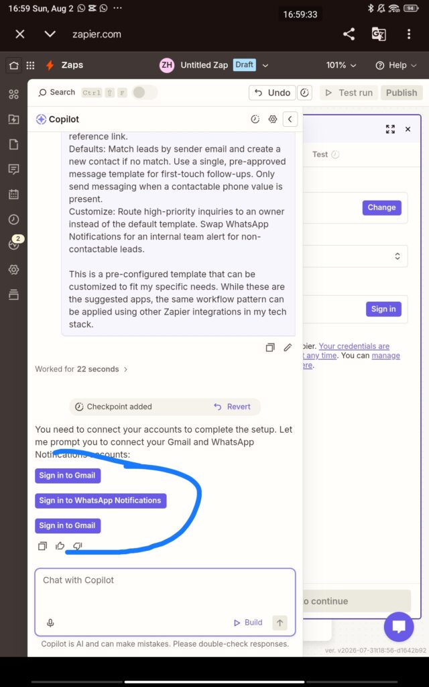This screenshot has height=687, width=429.
Task: Open the four-circle components icon in sidebar
Action: (13, 94)
